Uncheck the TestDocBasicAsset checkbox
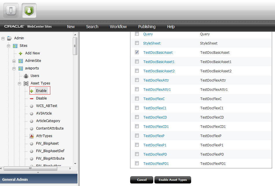This screenshot has width=275, height=186. (x=137, y=52)
